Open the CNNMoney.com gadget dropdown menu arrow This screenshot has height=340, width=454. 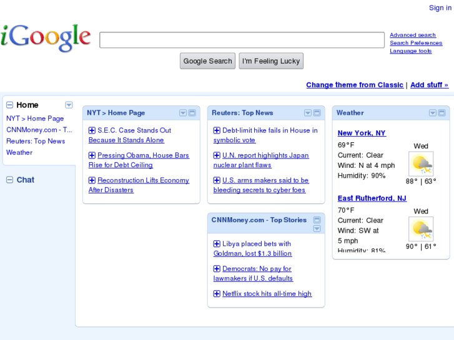(x=317, y=228)
